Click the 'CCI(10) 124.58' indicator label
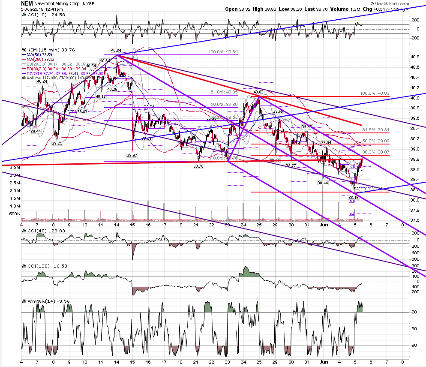 point(44,15)
